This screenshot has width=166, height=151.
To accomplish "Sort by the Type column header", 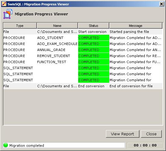I will pyautogui.click(x=20, y=26).
